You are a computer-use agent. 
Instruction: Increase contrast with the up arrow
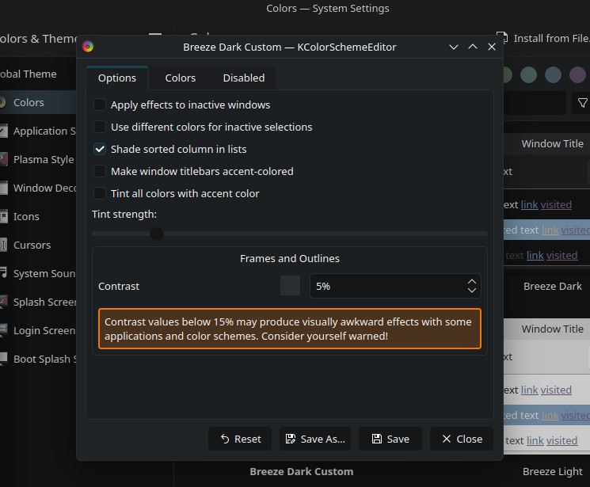point(472,281)
